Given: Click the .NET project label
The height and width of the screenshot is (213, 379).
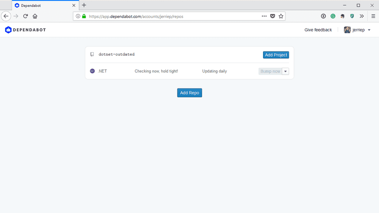Looking at the screenshot, I should point(102,71).
